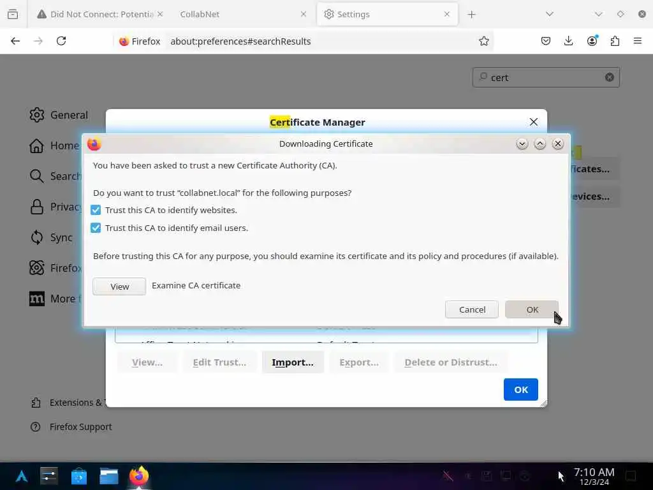653x490 pixels.
Task: Click View to examine CA certificate
Action: pos(119,286)
